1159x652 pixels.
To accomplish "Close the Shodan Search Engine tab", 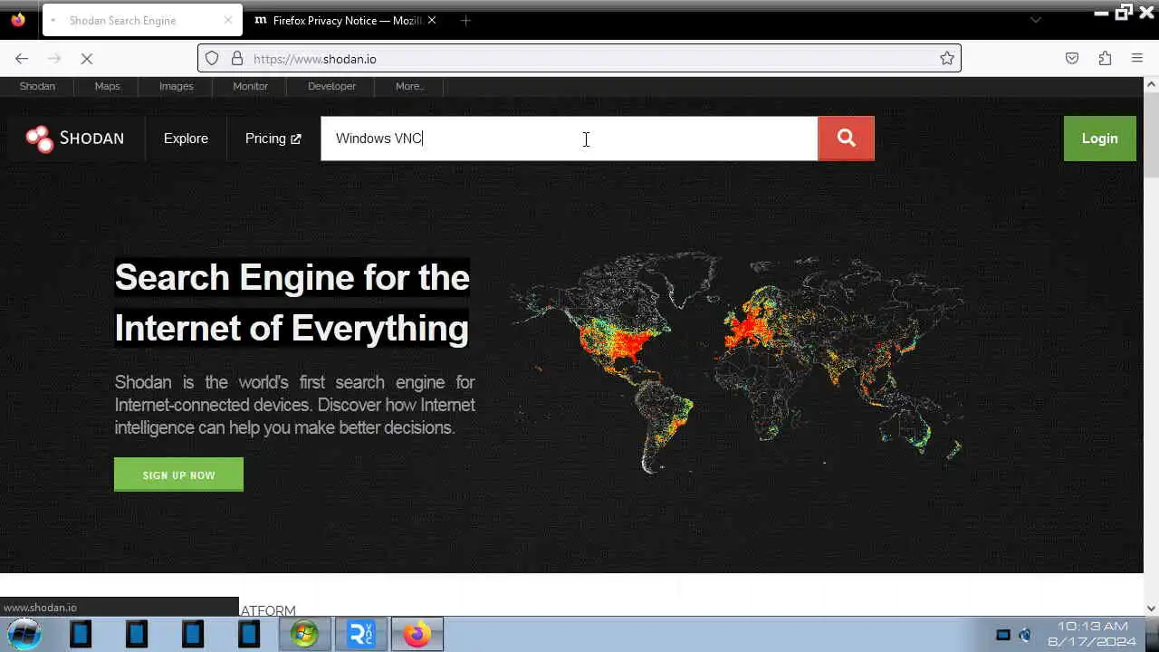I will pos(228,20).
